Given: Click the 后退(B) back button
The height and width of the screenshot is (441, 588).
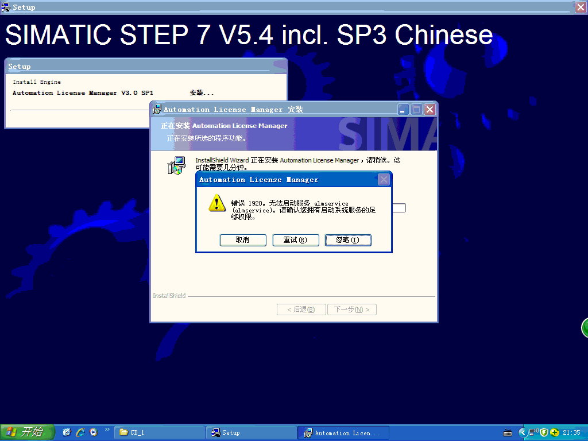Looking at the screenshot, I should coord(301,310).
